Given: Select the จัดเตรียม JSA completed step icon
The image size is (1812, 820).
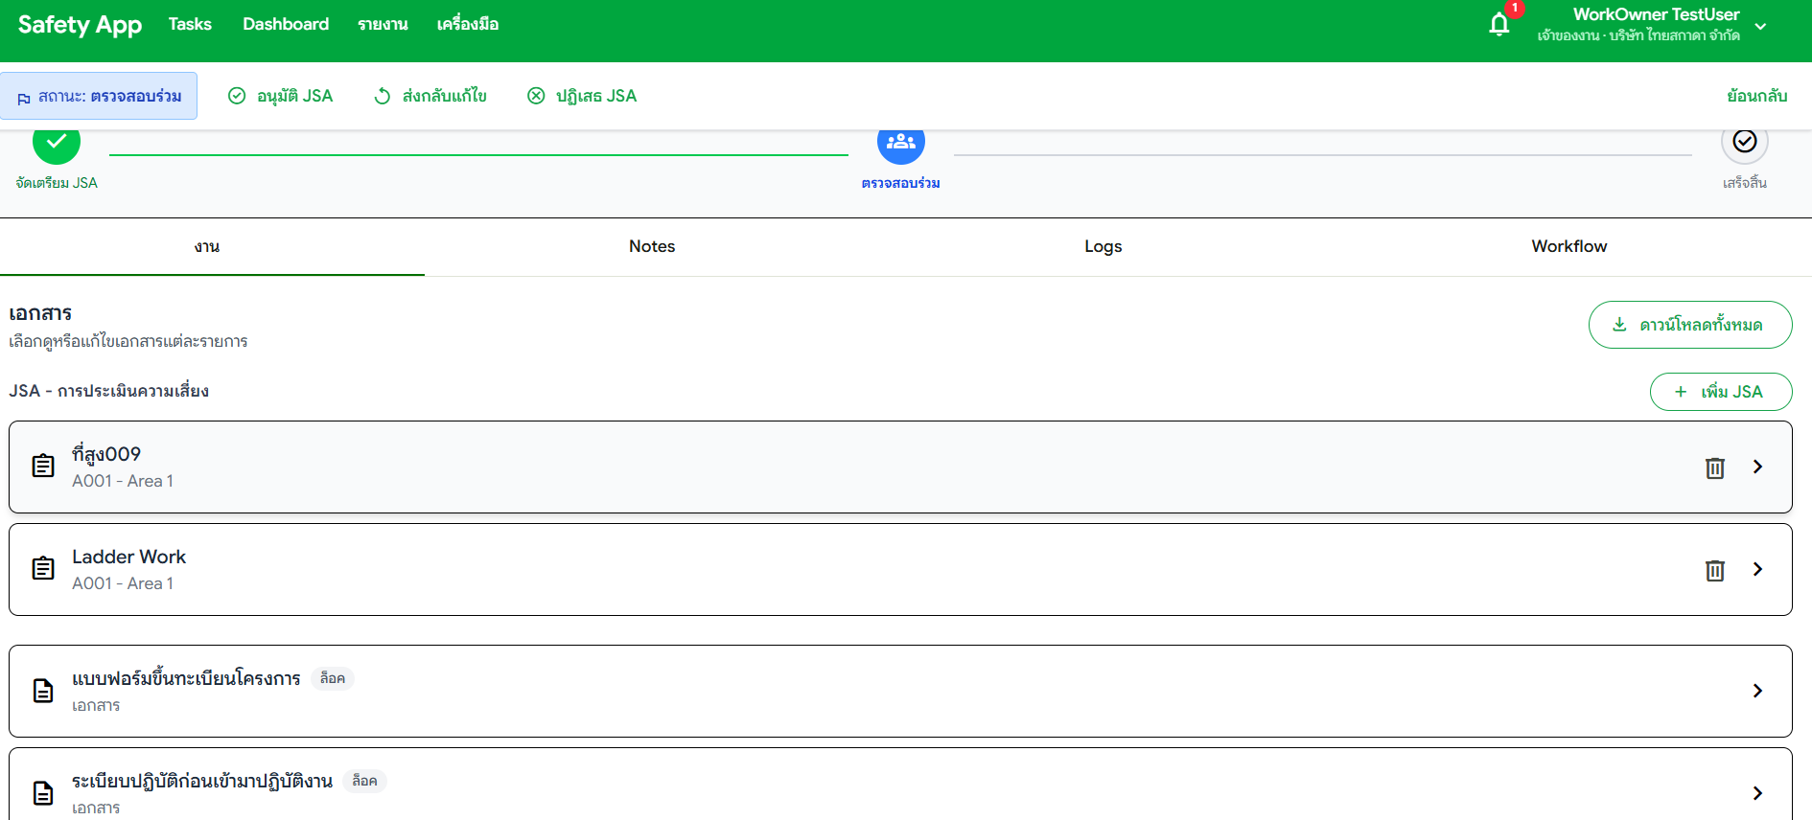Looking at the screenshot, I should click(x=57, y=142).
